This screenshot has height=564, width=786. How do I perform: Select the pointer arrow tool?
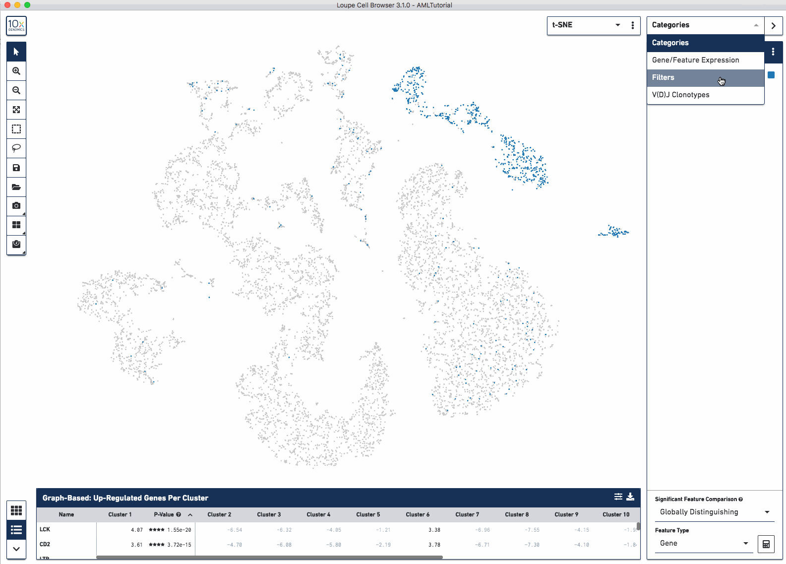(16, 52)
